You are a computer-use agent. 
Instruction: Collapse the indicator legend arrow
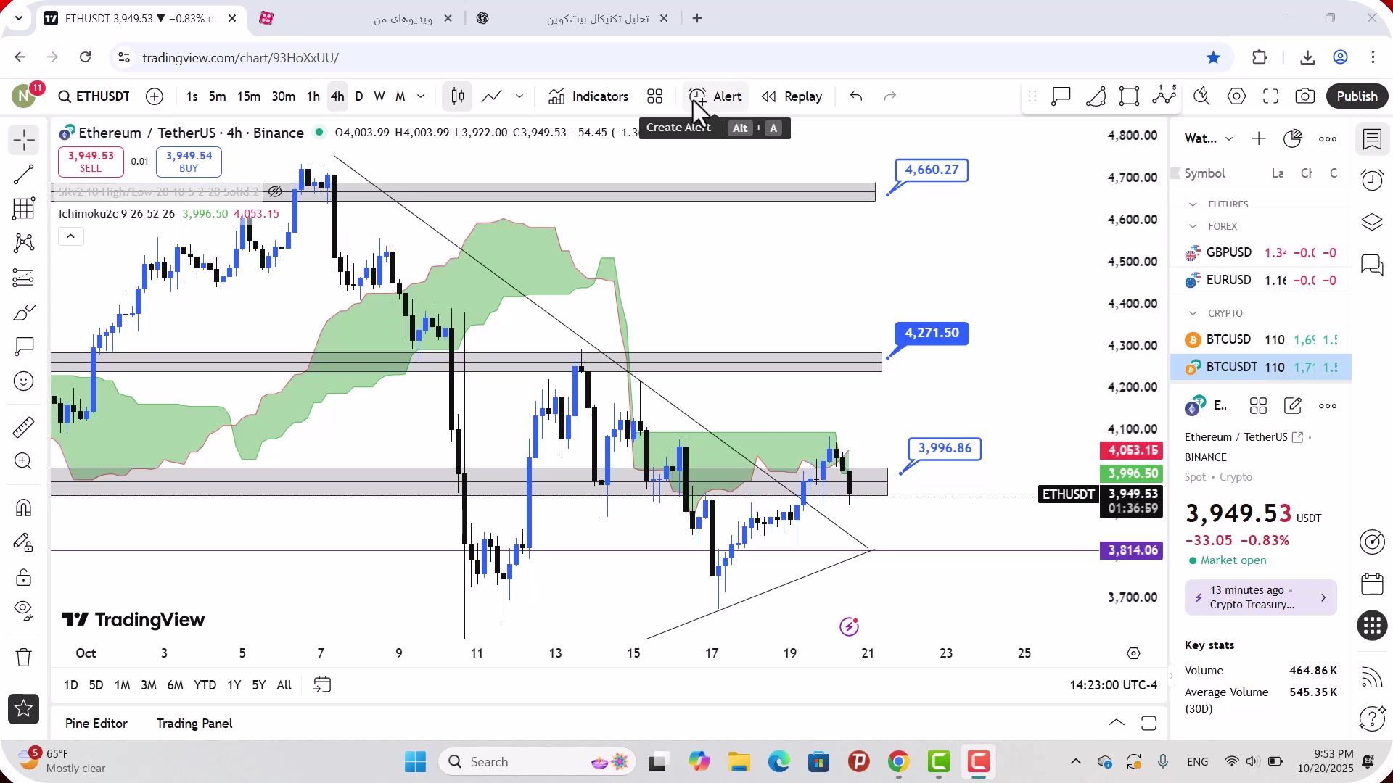tap(70, 236)
